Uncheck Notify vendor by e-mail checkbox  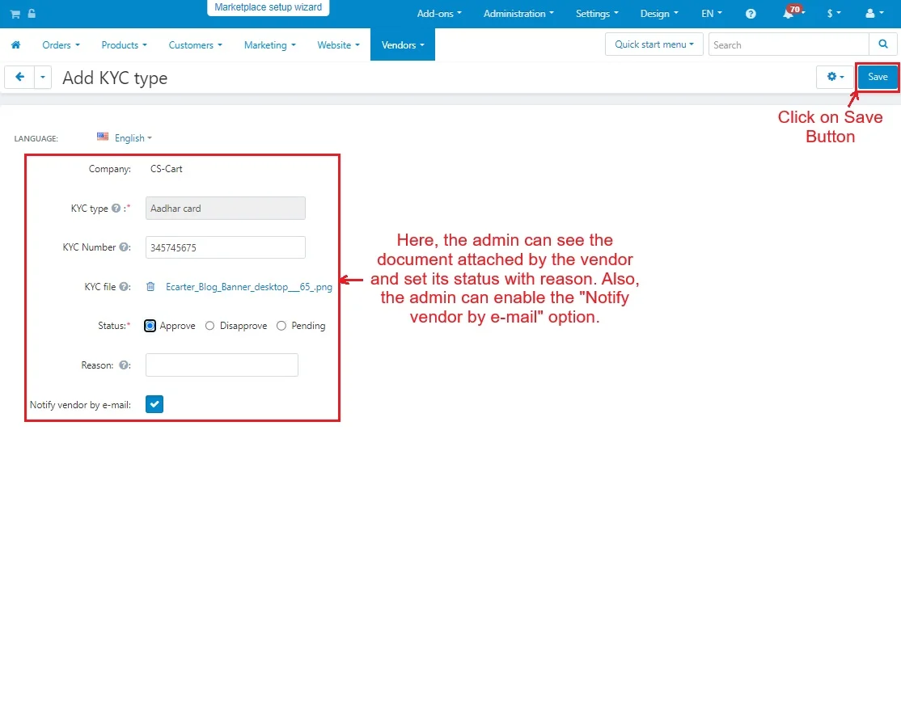[x=154, y=404]
